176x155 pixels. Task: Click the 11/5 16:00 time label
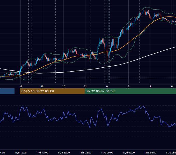(20, 152)
